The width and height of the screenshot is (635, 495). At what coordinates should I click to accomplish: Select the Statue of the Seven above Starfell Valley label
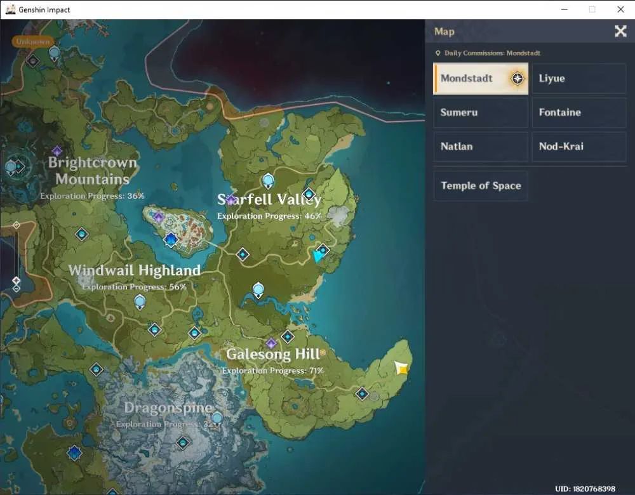[268, 180]
